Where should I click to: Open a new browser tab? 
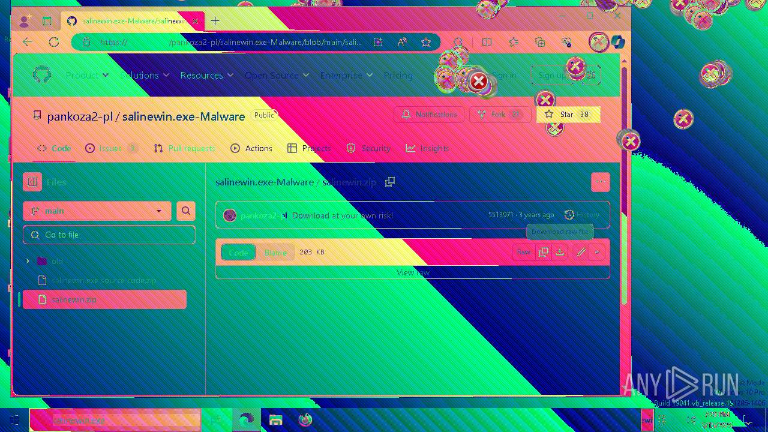click(x=215, y=21)
